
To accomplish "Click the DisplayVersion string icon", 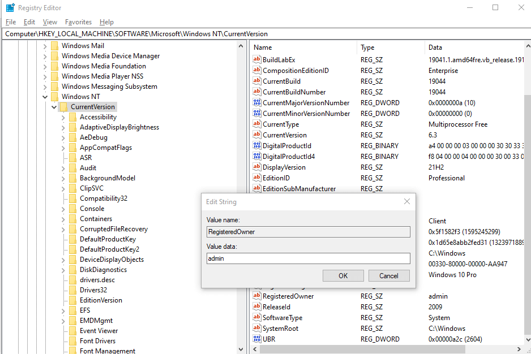I will [257, 167].
